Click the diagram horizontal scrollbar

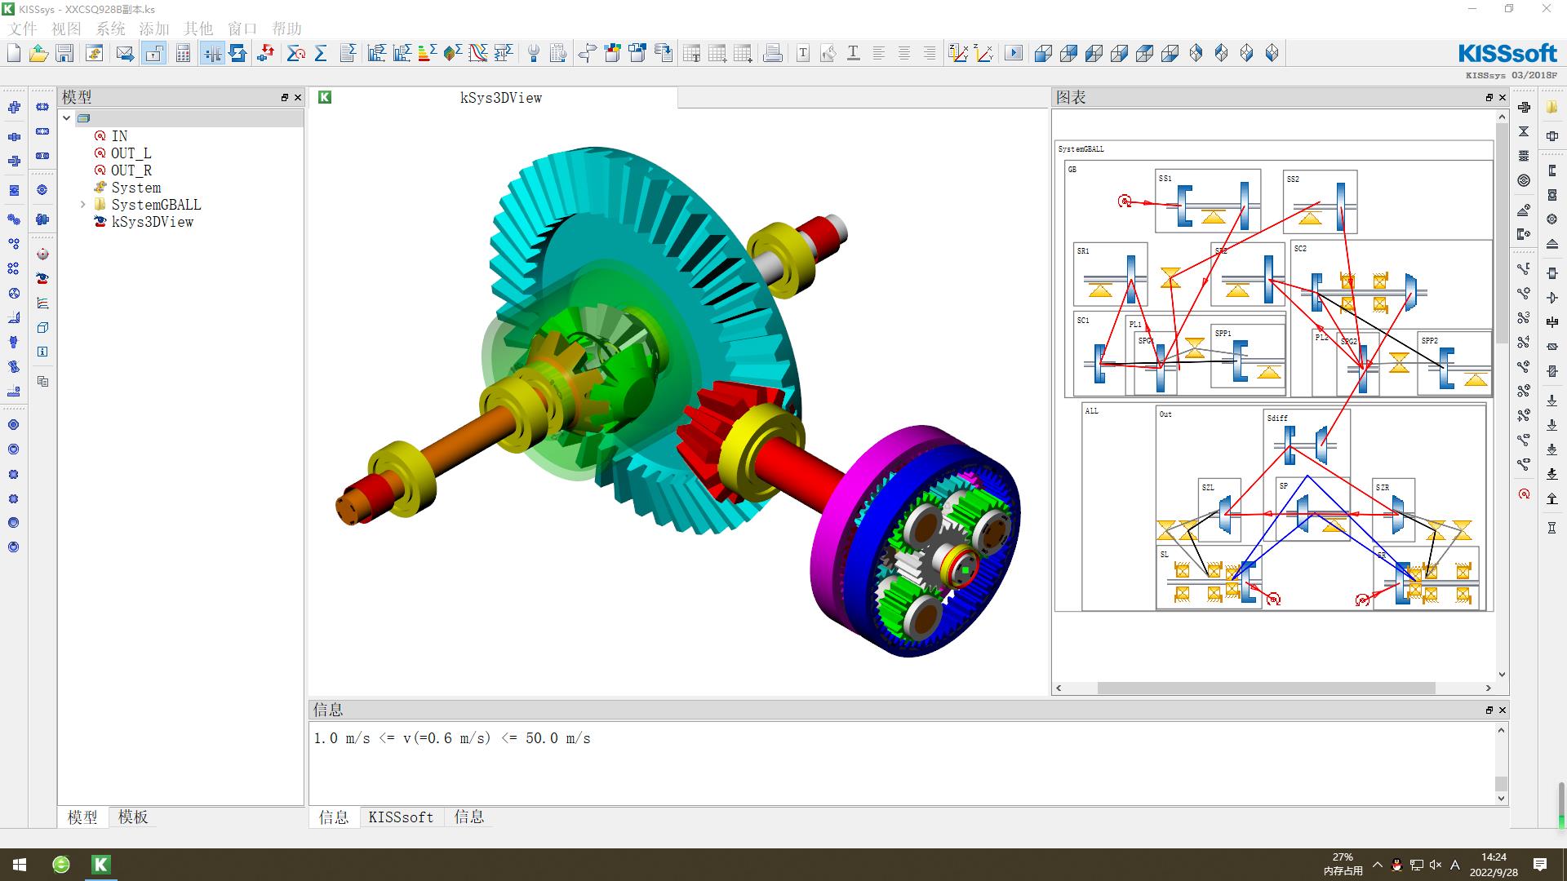[1266, 688]
